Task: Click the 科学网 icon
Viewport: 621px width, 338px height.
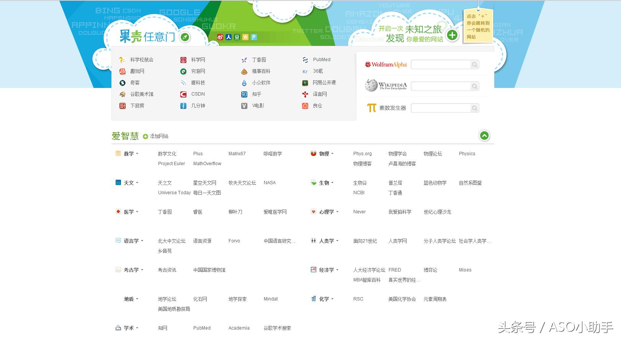Action: click(183, 60)
